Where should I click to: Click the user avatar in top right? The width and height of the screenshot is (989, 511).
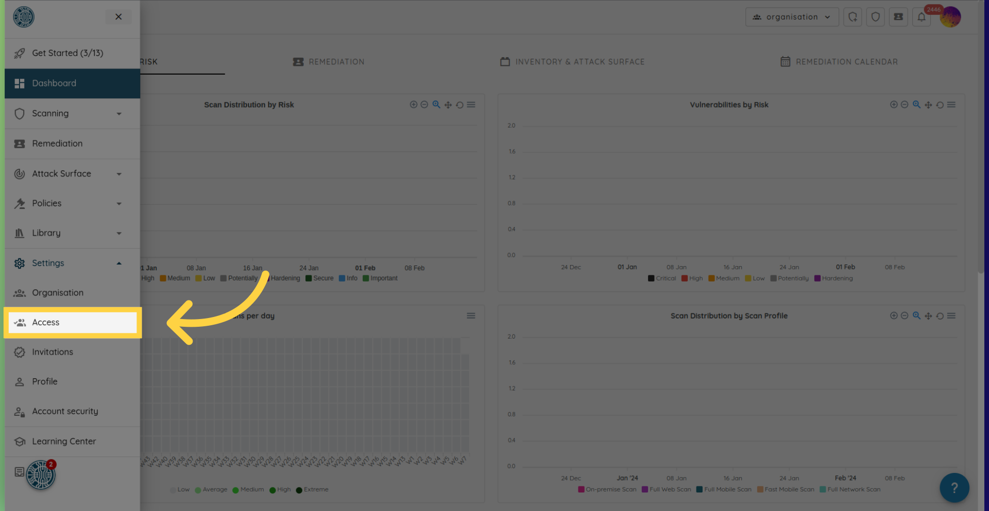click(950, 17)
